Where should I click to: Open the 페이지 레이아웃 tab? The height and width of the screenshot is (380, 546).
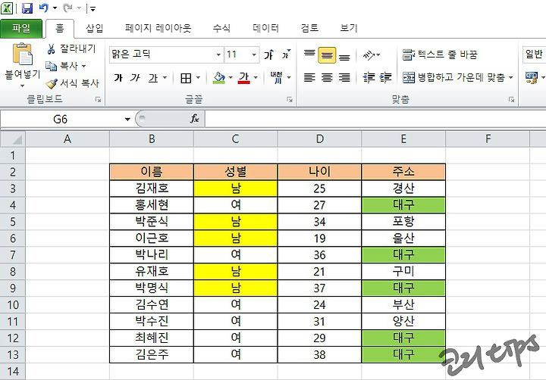158,28
